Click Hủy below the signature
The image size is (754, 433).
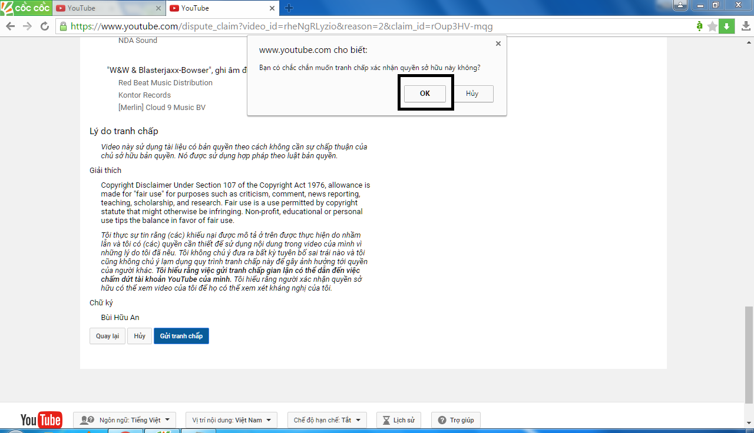point(140,336)
